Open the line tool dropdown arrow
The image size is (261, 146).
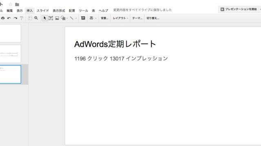(x=76, y=18)
